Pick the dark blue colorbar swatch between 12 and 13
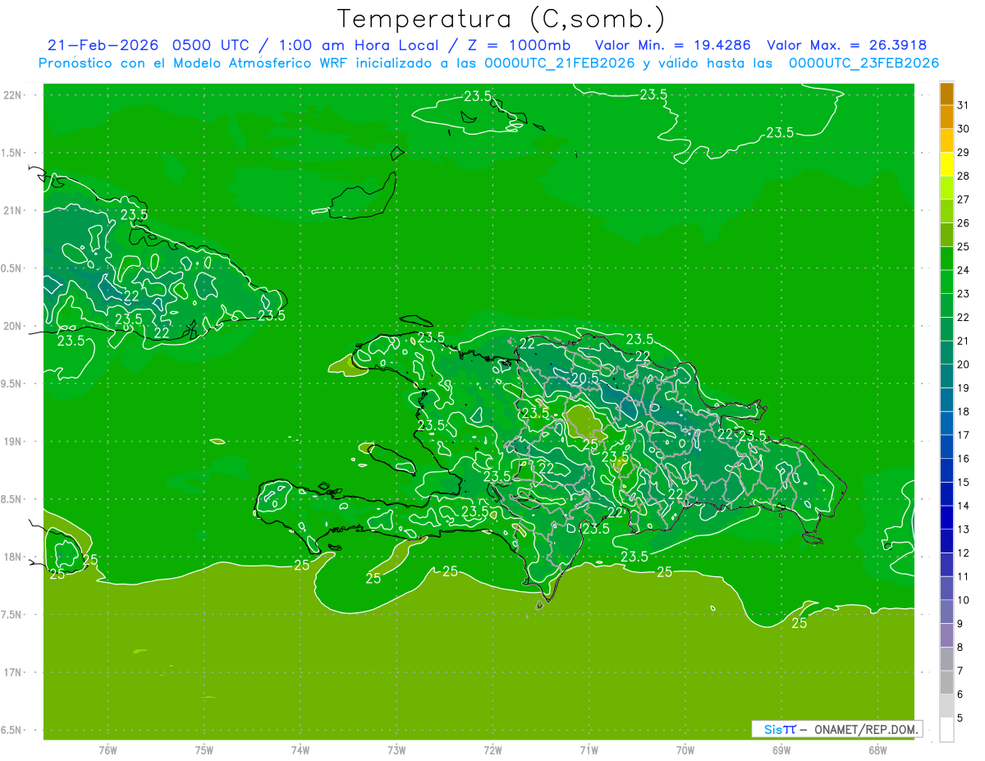 click(x=946, y=542)
